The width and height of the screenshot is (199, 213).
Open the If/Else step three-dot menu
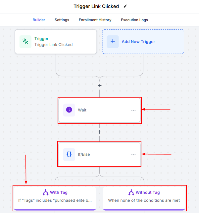click(133, 154)
